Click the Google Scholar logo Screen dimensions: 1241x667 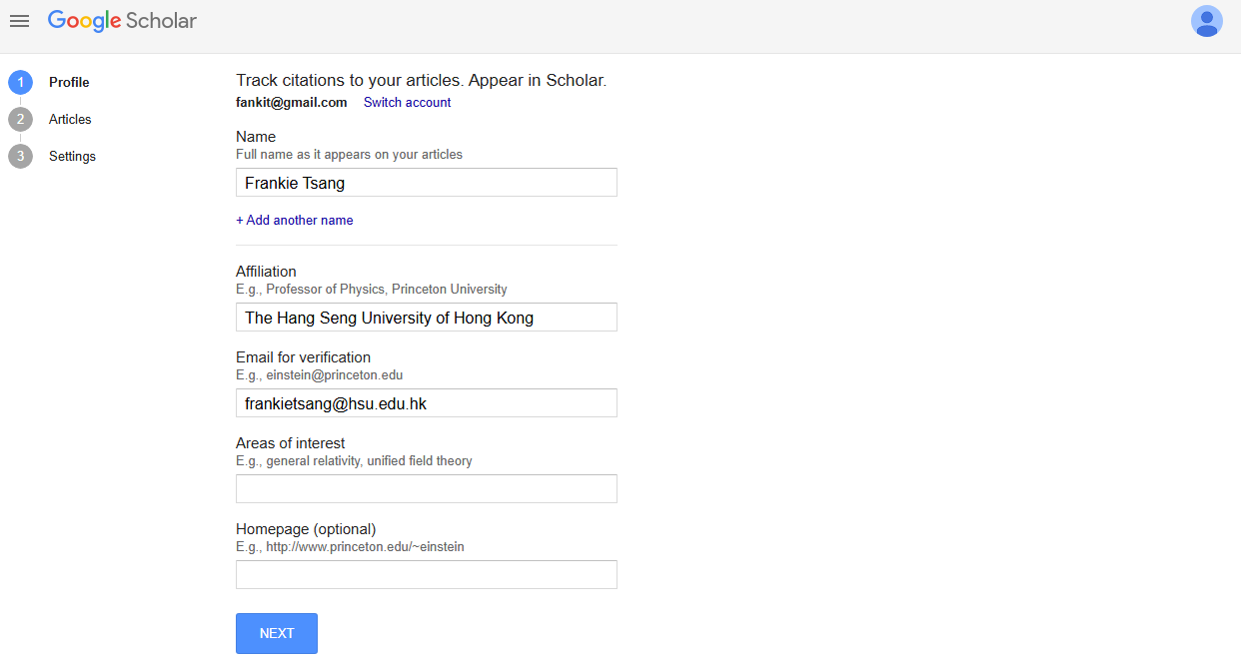(122, 20)
